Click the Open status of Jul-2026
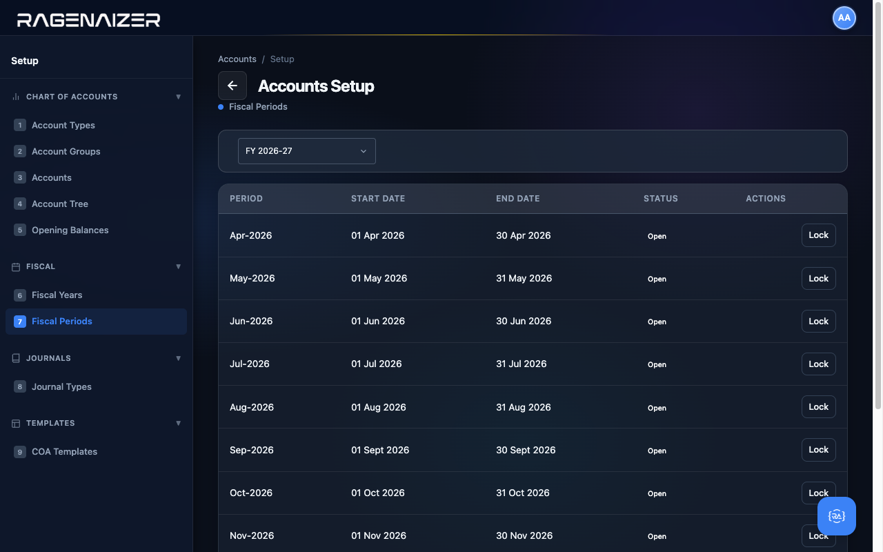The width and height of the screenshot is (883, 552). (657, 364)
